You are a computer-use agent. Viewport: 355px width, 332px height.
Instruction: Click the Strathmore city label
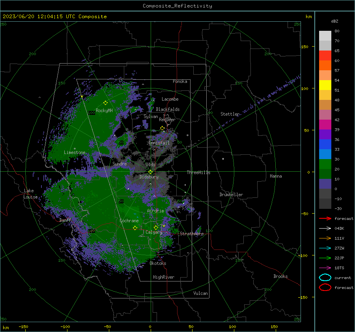192,234
